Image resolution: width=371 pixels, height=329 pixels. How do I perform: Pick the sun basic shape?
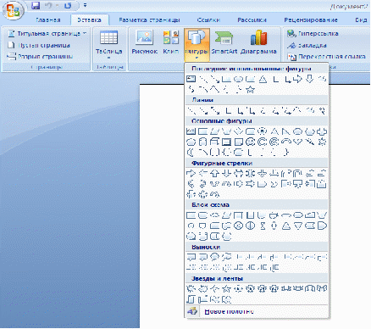click(322, 142)
